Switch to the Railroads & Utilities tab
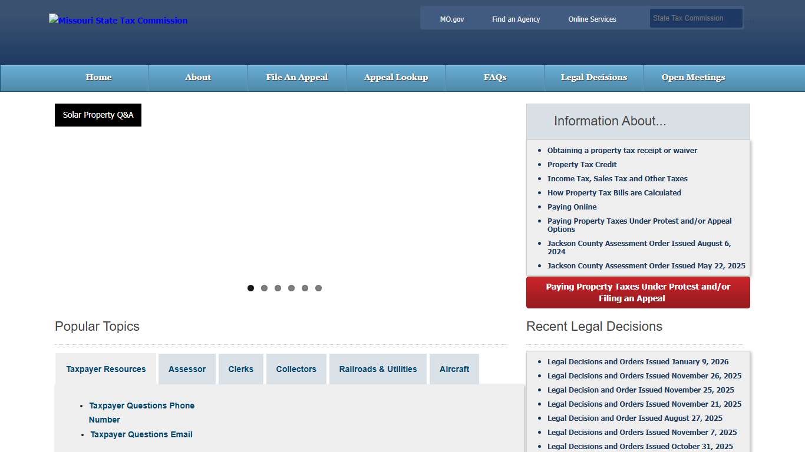 [x=378, y=369]
